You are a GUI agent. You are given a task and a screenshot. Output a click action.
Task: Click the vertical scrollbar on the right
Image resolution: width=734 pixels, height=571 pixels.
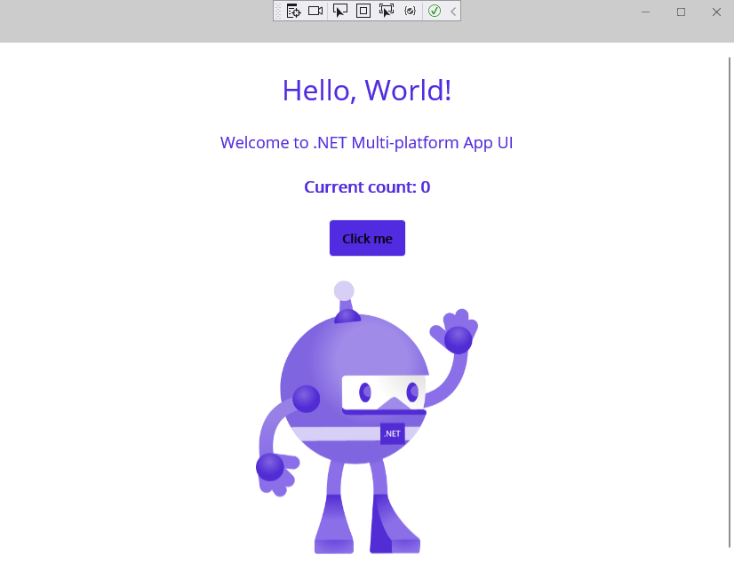730,302
